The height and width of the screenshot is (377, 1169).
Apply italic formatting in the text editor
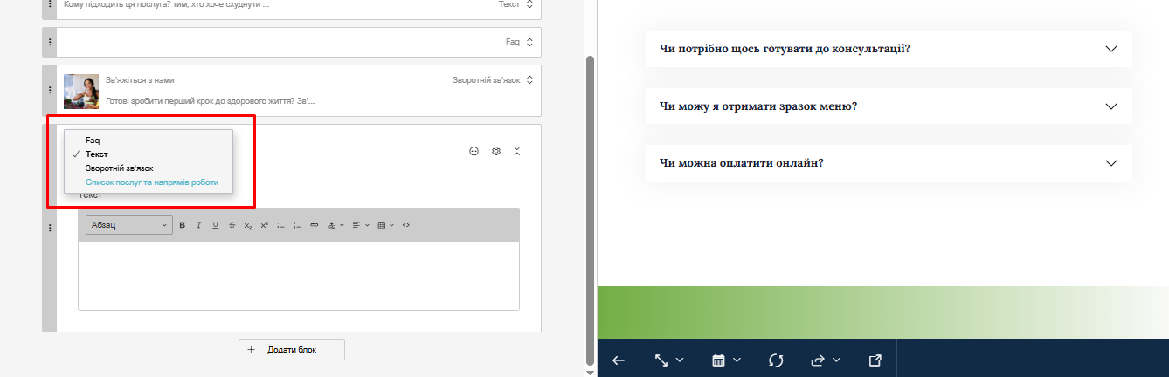199,225
